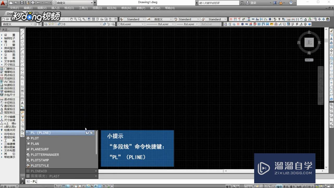Image resolution: width=334 pixels, height=188 pixels.
Task: Open the multileader style Standard dropdown
Action: [216, 19]
